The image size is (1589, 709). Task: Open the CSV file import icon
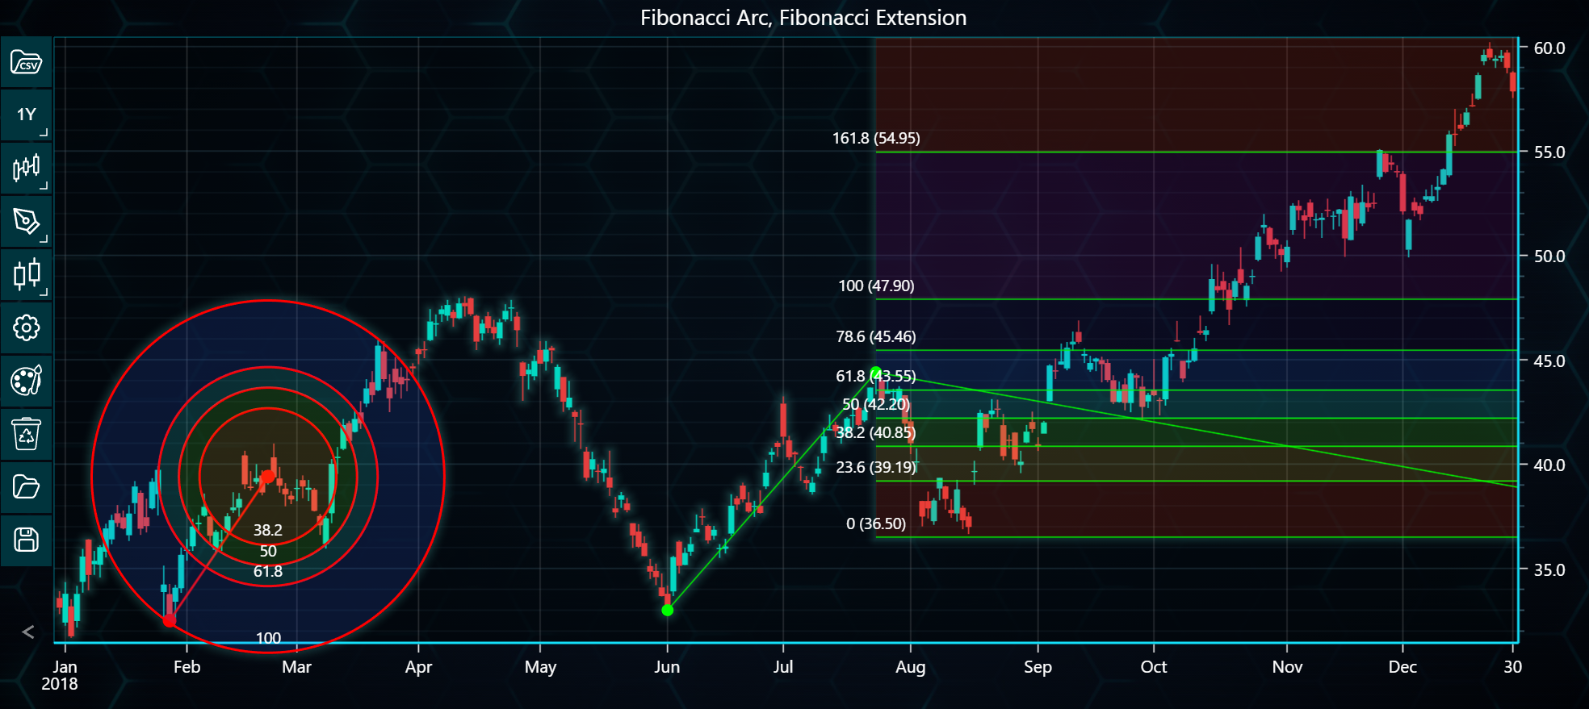[26, 62]
